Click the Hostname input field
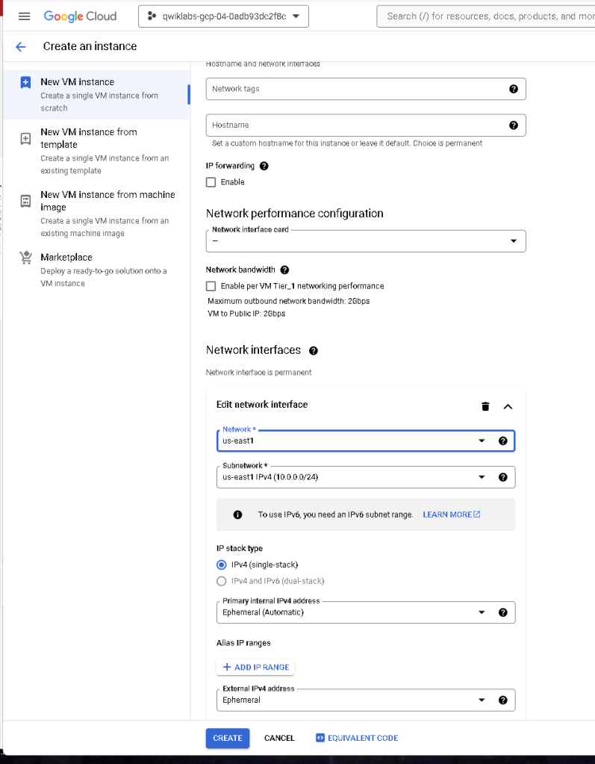The width and height of the screenshot is (595, 764). pos(366,125)
